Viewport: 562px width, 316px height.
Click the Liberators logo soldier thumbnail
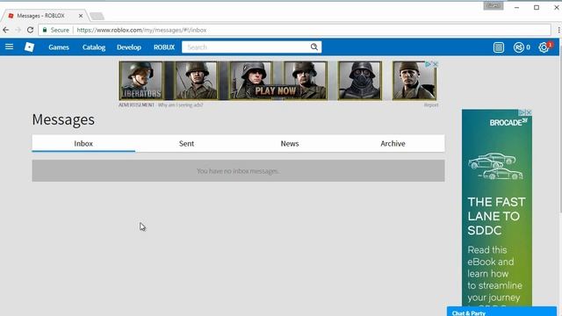pos(140,80)
